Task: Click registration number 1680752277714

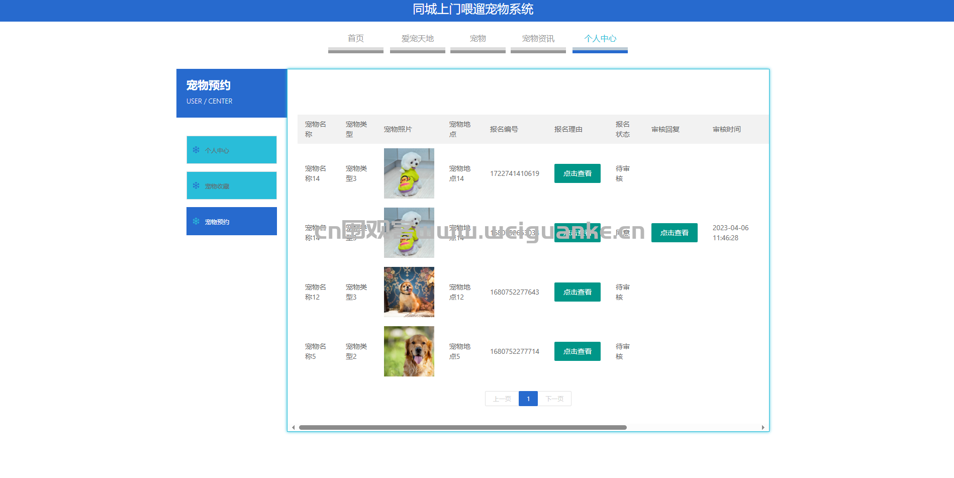Action: pyautogui.click(x=514, y=351)
